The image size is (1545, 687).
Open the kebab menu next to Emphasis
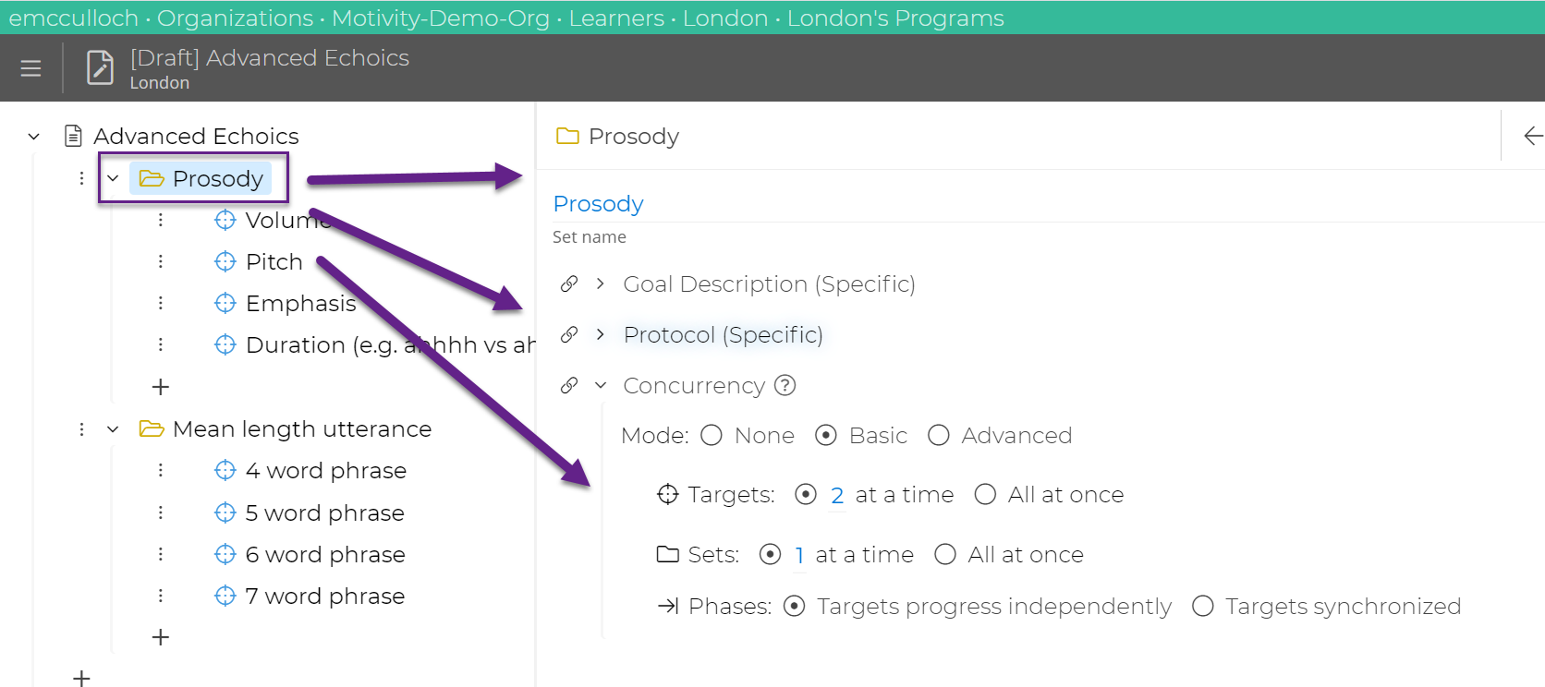(x=160, y=303)
